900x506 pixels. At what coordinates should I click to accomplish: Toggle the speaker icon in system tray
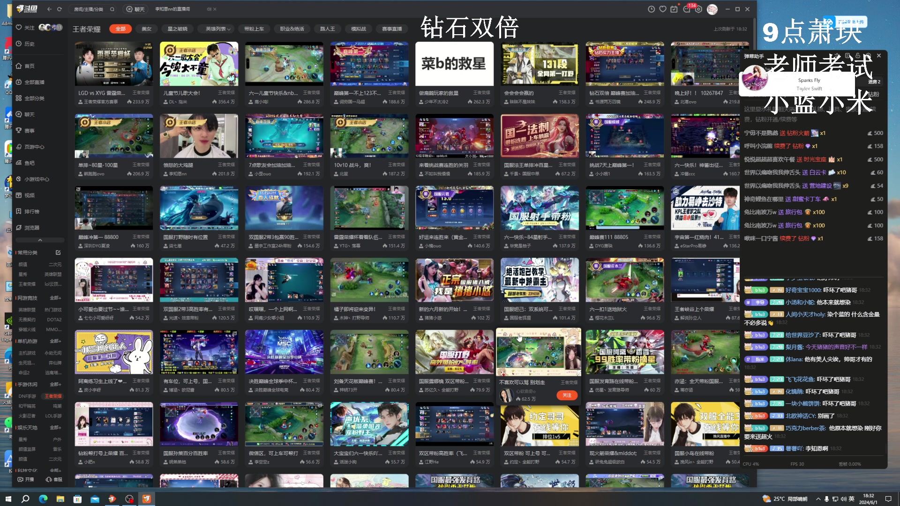[843, 499]
